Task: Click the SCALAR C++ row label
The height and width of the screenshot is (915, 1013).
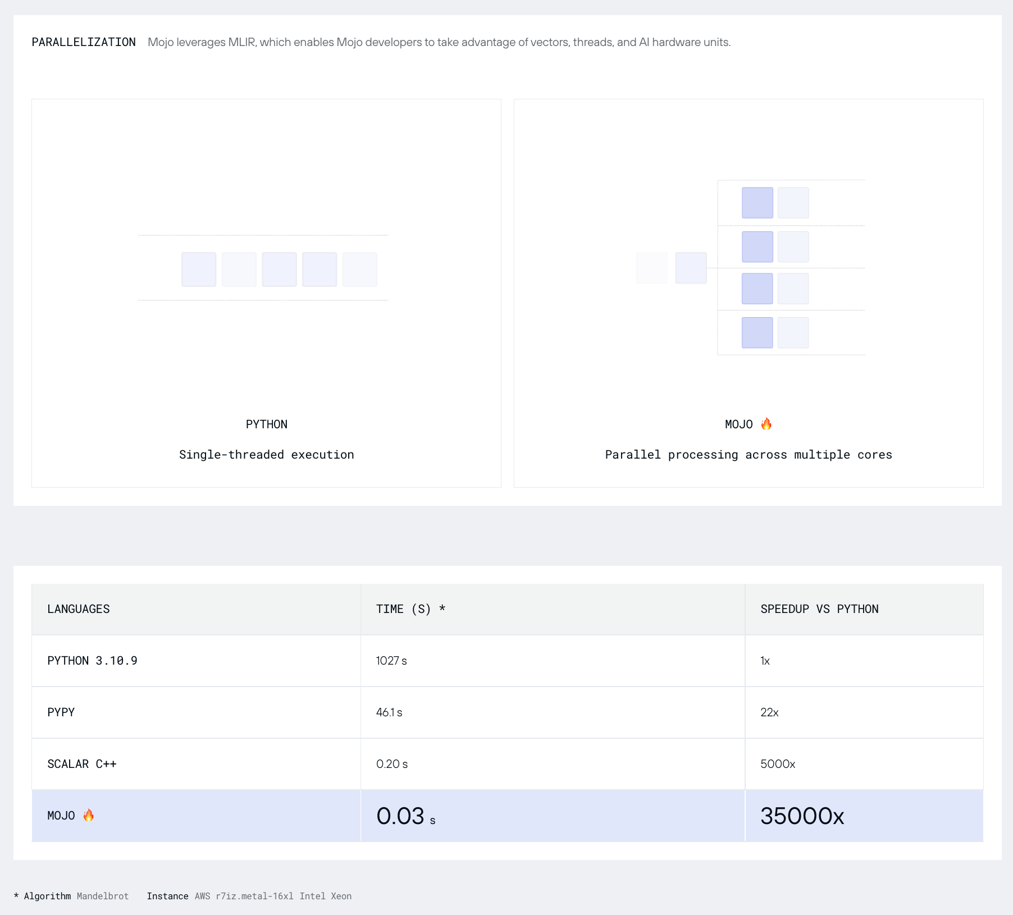Action: 82,764
